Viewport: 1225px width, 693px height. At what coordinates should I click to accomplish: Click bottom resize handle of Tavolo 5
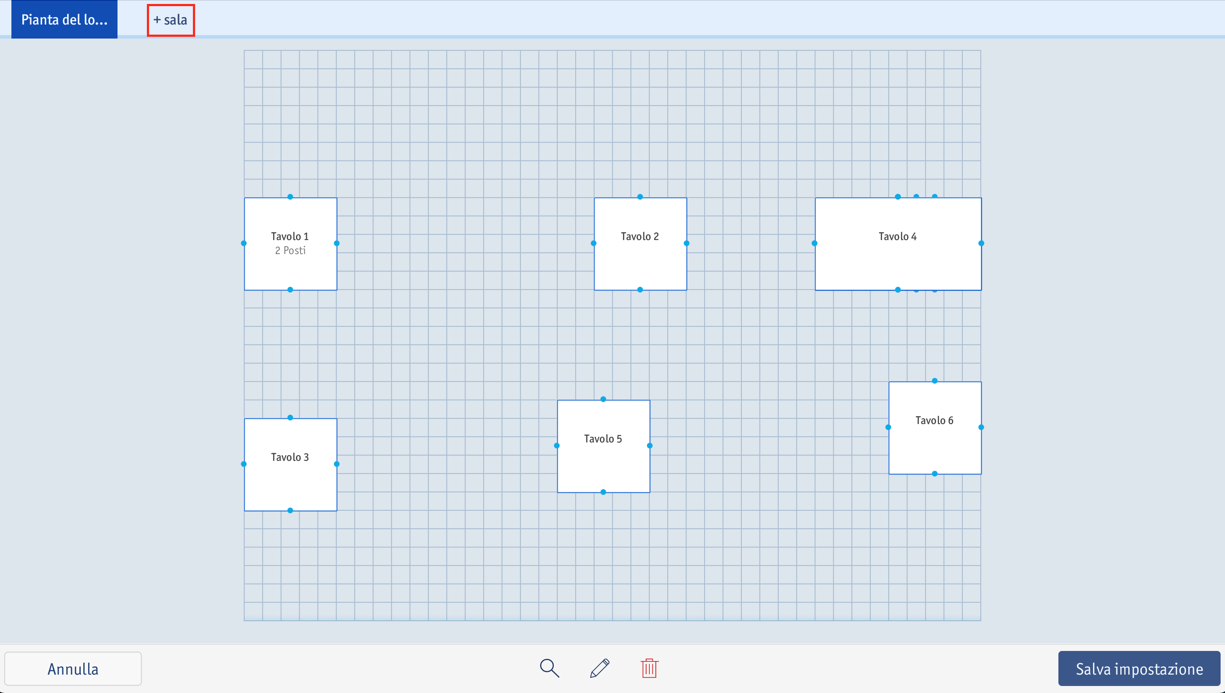pyautogui.click(x=603, y=491)
